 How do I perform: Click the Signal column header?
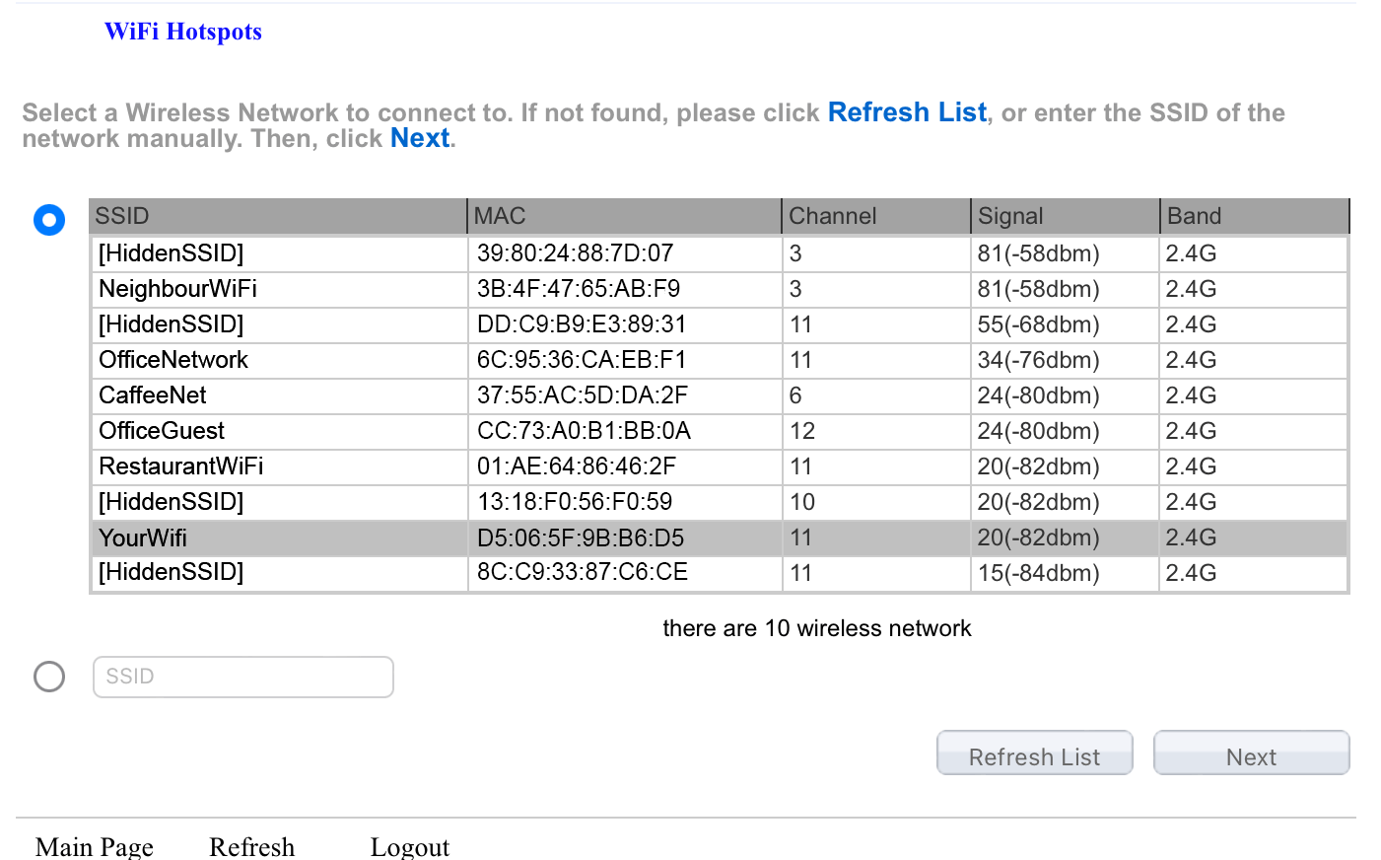[1010, 216]
